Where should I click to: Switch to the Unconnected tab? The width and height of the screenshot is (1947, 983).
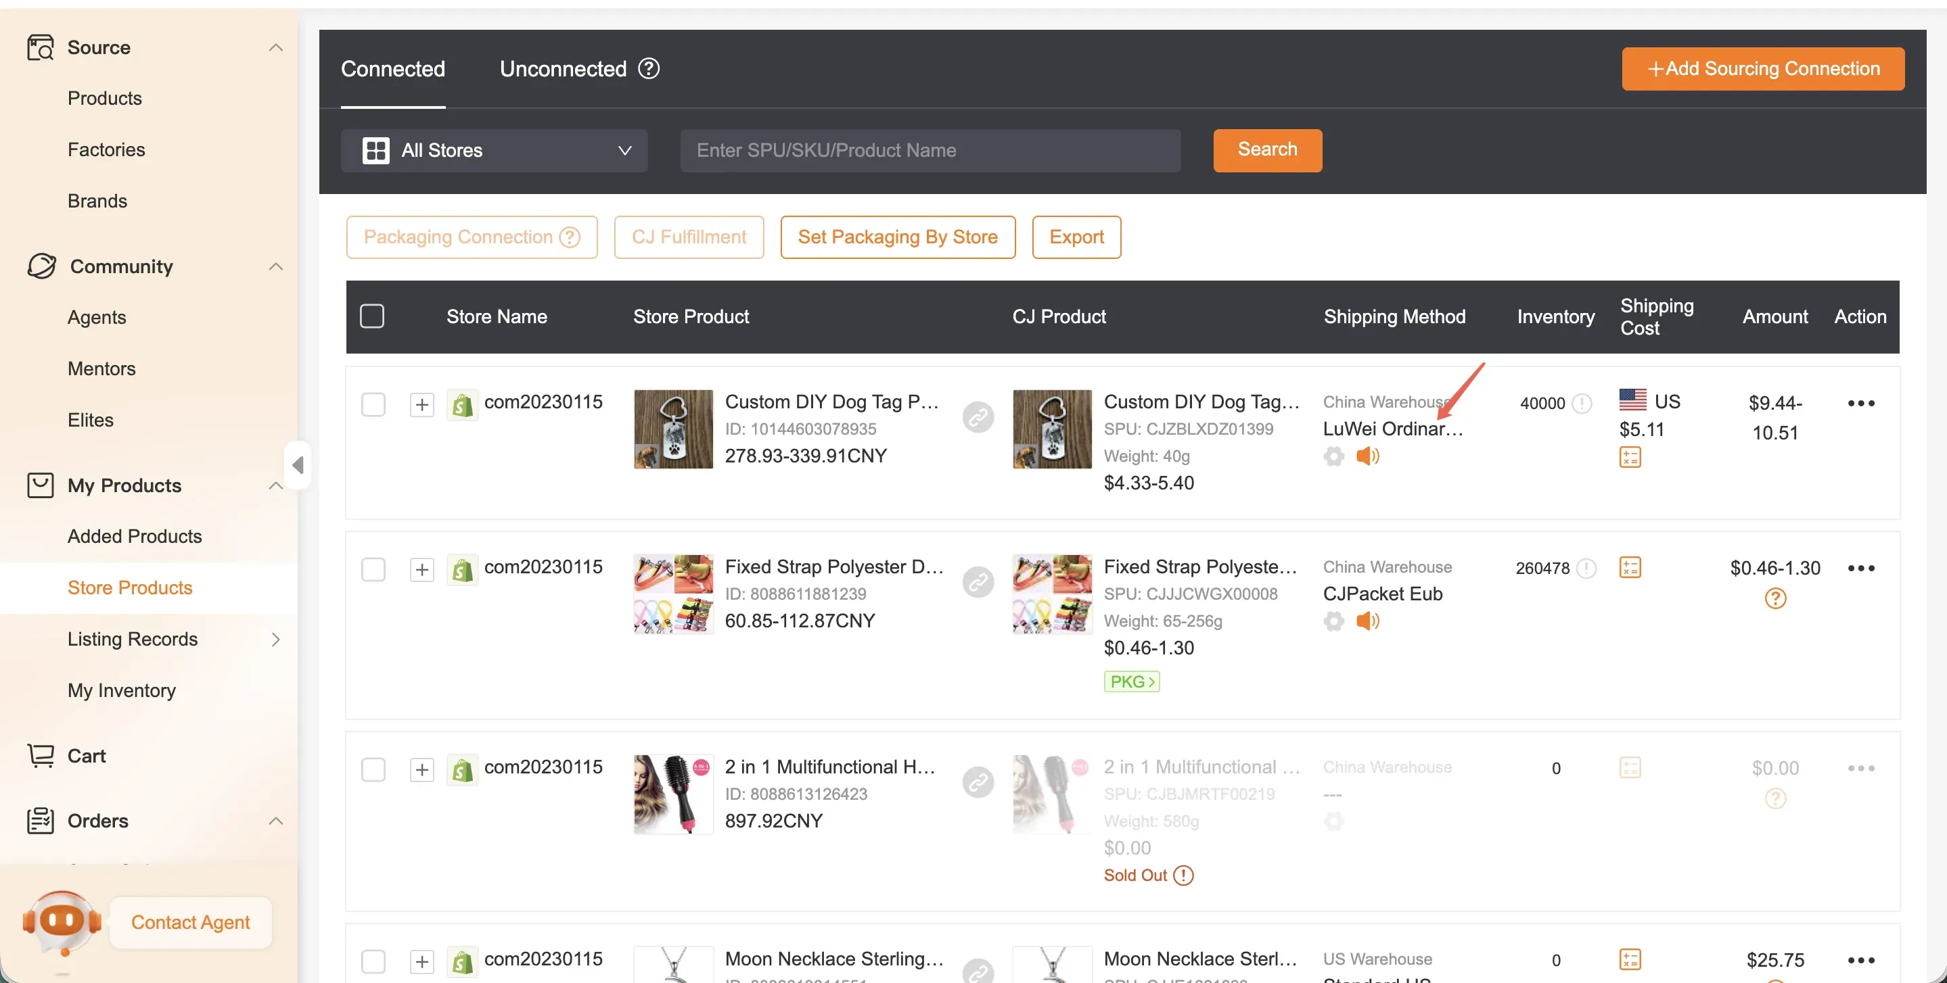[562, 69]
